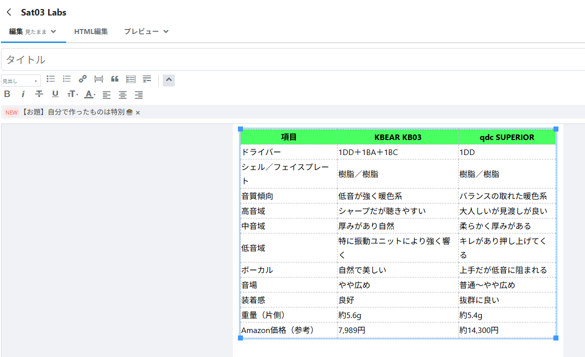Open the font size dropdown
The height and width of the screenshot is (357, 585).
pos(73,94)
